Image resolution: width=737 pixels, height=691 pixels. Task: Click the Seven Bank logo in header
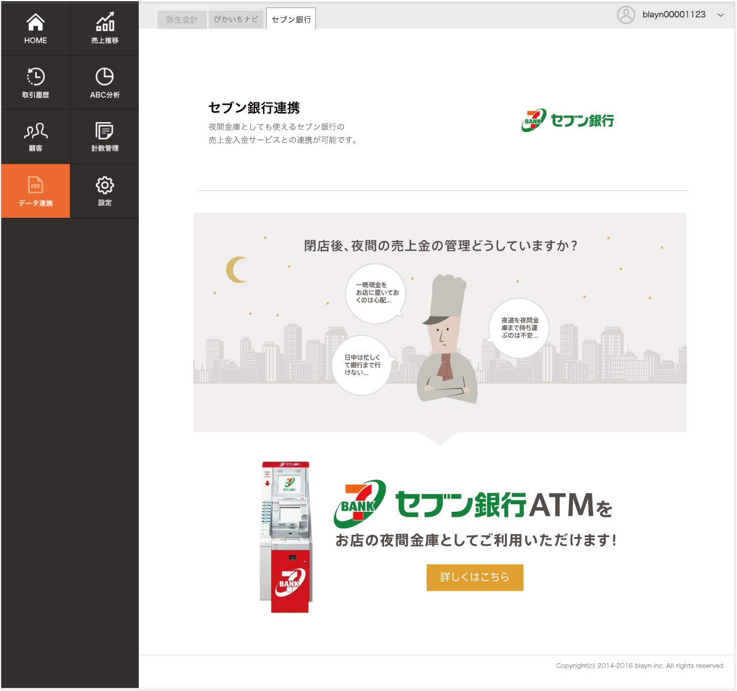[568, 120]
